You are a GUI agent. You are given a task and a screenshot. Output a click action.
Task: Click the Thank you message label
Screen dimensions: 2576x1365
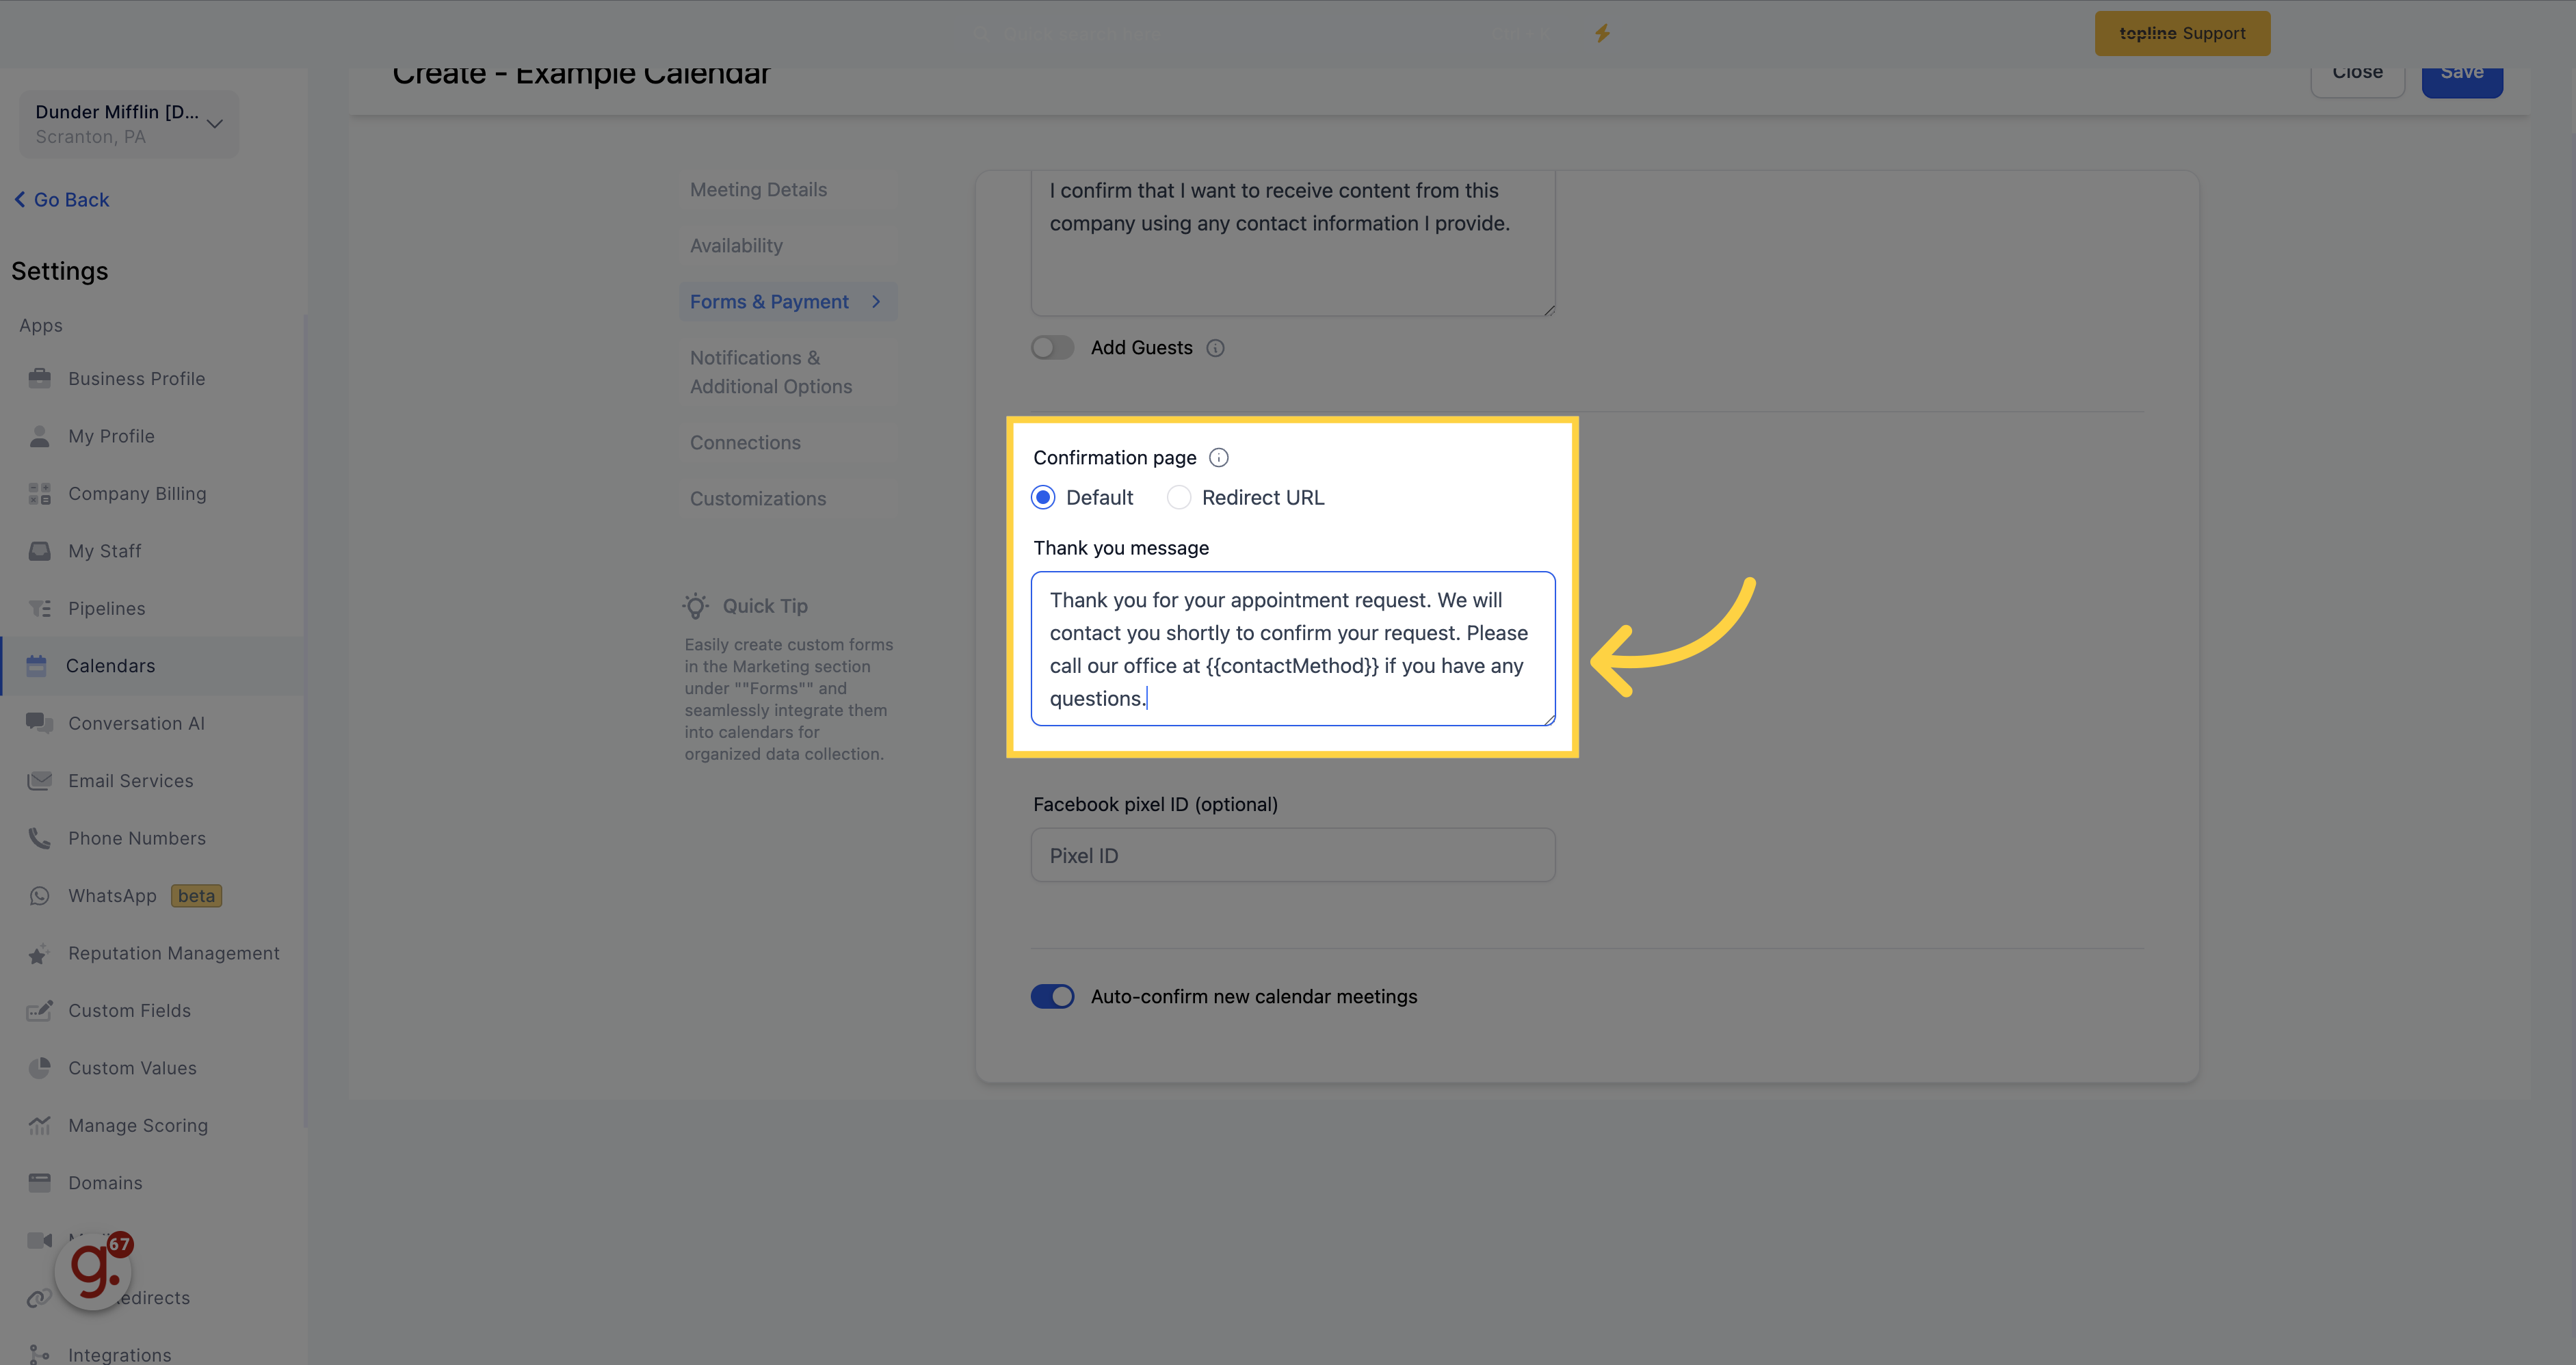(x=1121, y=548)
